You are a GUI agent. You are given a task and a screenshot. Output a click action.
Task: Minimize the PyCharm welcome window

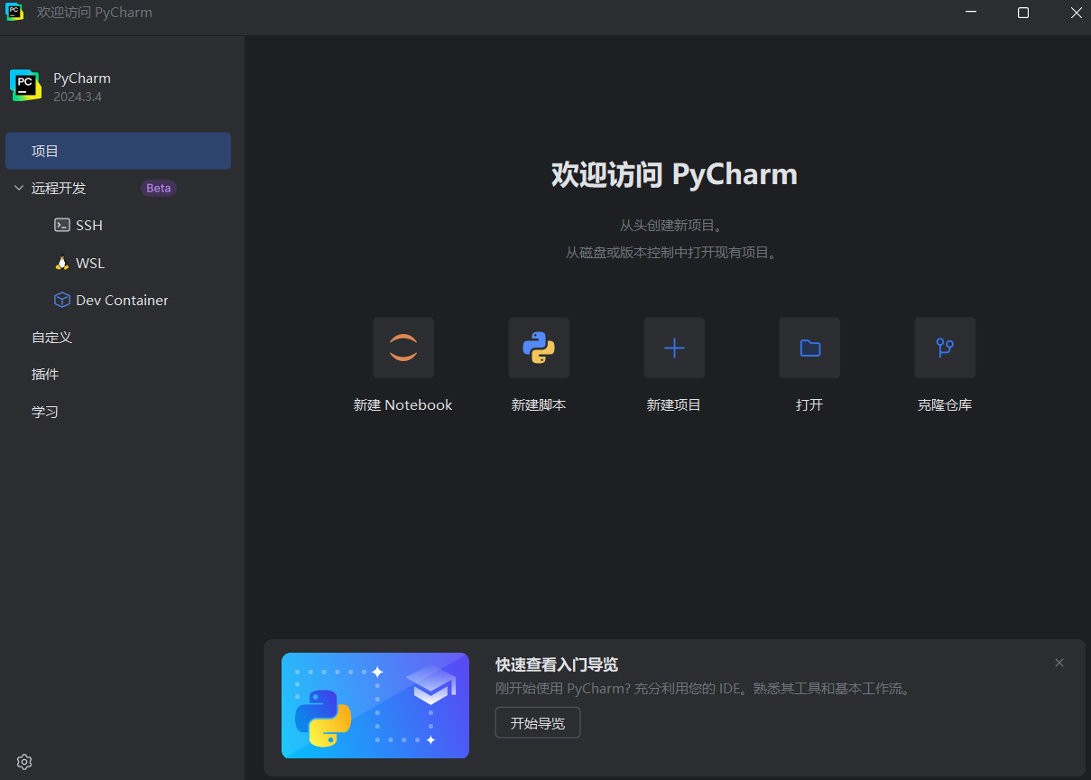pos(971,13)
